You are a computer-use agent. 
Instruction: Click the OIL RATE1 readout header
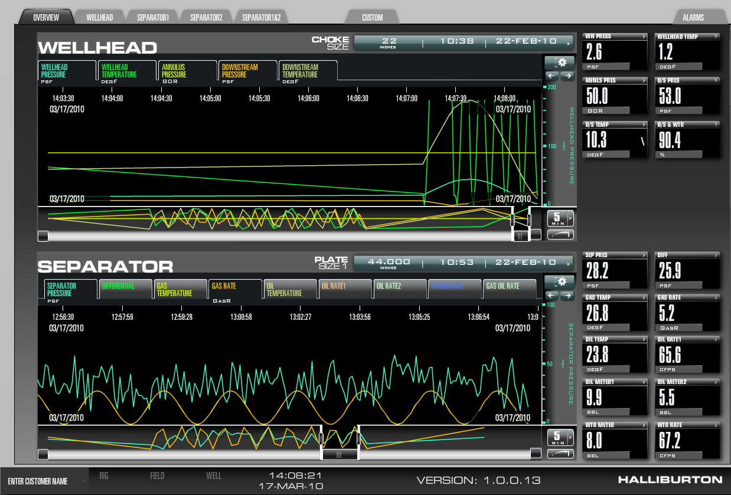[x=687, y=340]
